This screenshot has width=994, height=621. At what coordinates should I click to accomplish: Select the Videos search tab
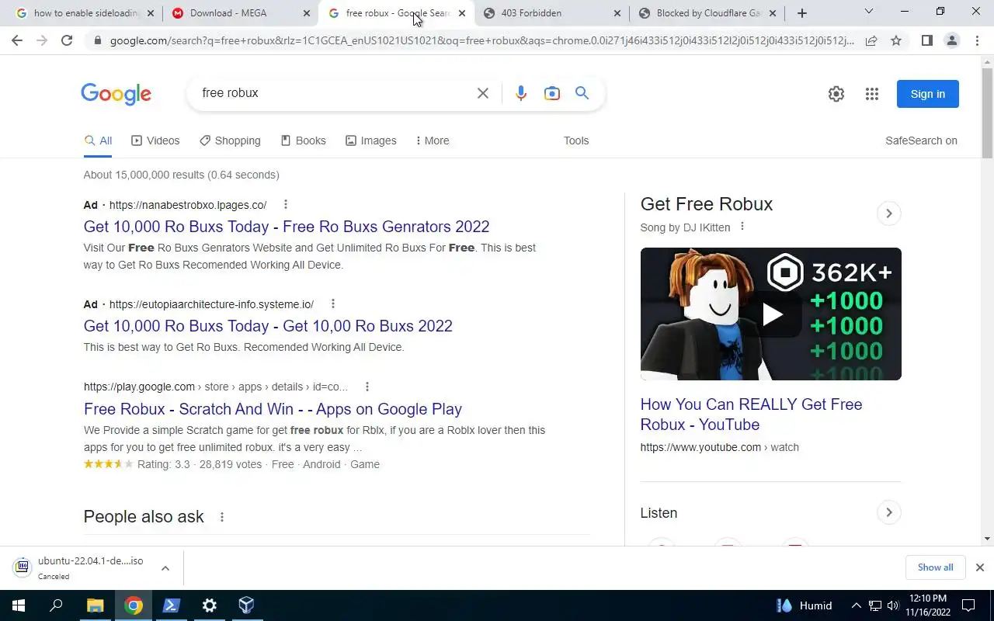coord(155,141)
